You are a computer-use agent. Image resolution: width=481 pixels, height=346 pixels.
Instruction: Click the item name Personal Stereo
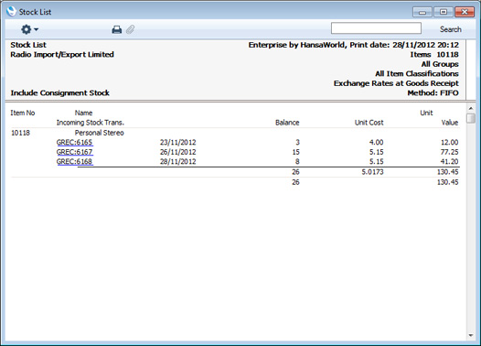pyautogui.click(x=99, y=133)
